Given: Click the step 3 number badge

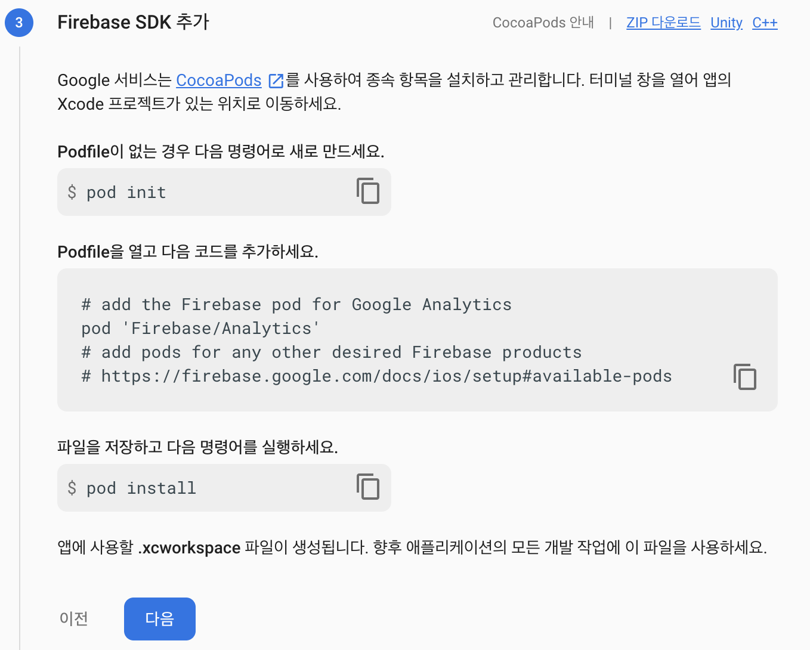Looking at the screenshot, I should pyautogui.click(x=19, y=23).
